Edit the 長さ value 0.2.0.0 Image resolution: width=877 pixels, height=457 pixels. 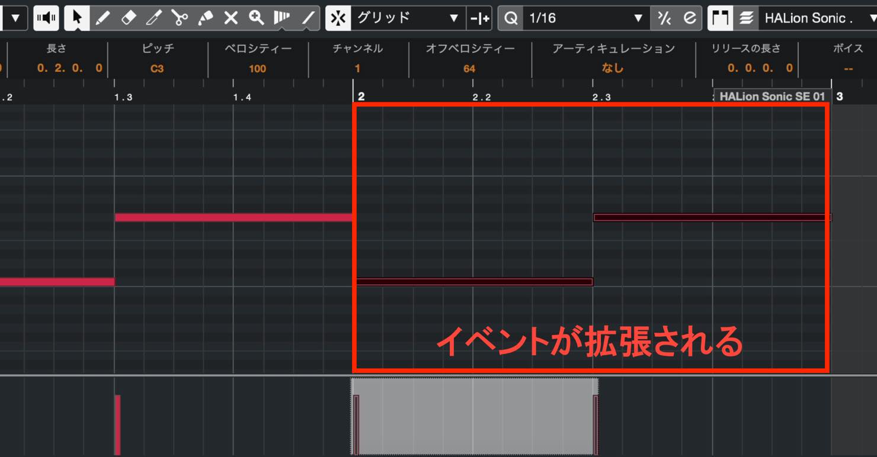(x=69, y=68)
